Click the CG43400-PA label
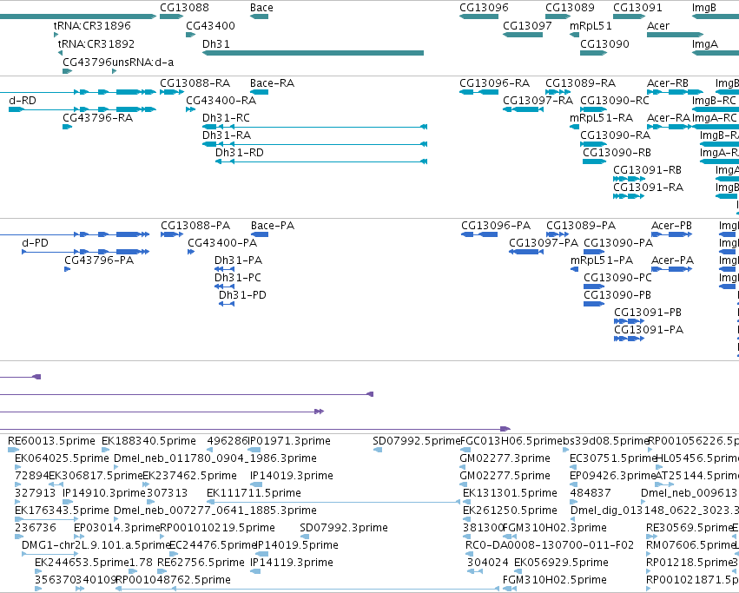This screenshot has width=739, height=593. coord(222,243)
